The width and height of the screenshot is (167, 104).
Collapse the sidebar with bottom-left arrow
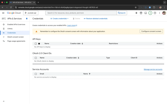(4, 101)
